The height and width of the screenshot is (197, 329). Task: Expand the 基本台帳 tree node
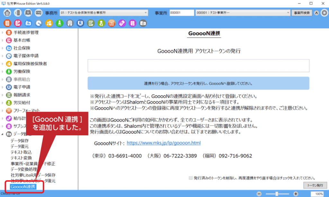[3, 40]
